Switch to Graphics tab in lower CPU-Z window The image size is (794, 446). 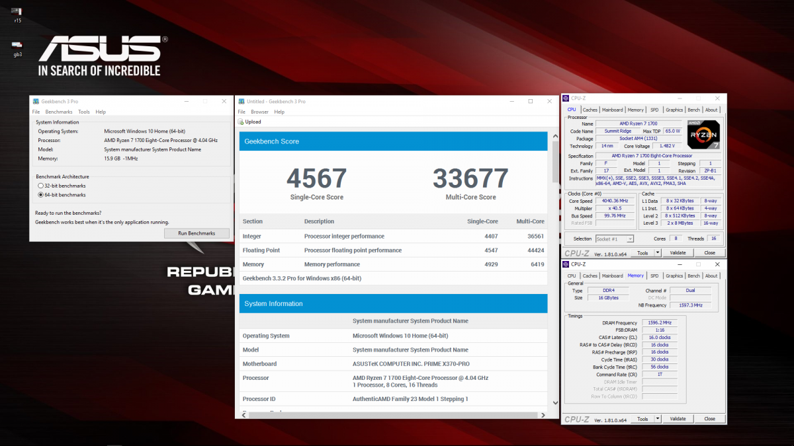coord(674,276)
